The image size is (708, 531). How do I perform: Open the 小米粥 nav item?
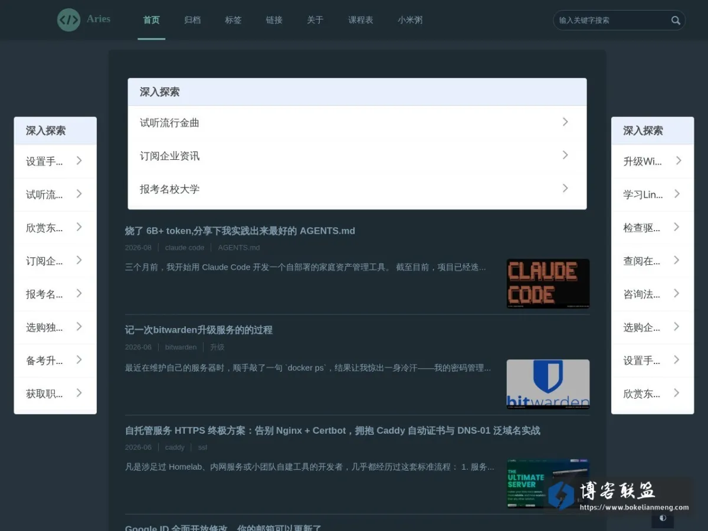click(x=410, y=20)
